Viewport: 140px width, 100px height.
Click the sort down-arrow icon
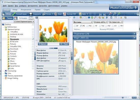pyautogui.click(x=107, y=17)
